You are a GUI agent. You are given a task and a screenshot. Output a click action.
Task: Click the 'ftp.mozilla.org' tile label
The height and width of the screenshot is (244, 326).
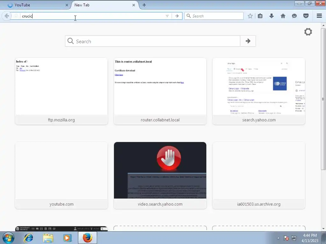tap(61, 120)
